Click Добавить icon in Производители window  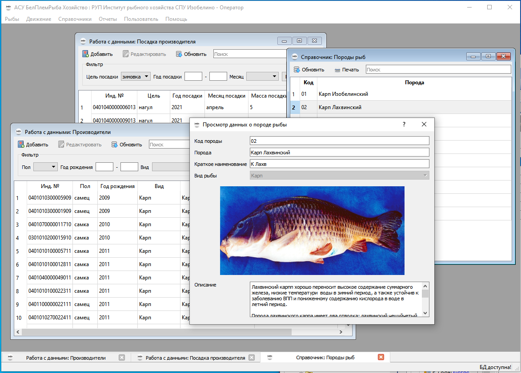coord(21,145)
